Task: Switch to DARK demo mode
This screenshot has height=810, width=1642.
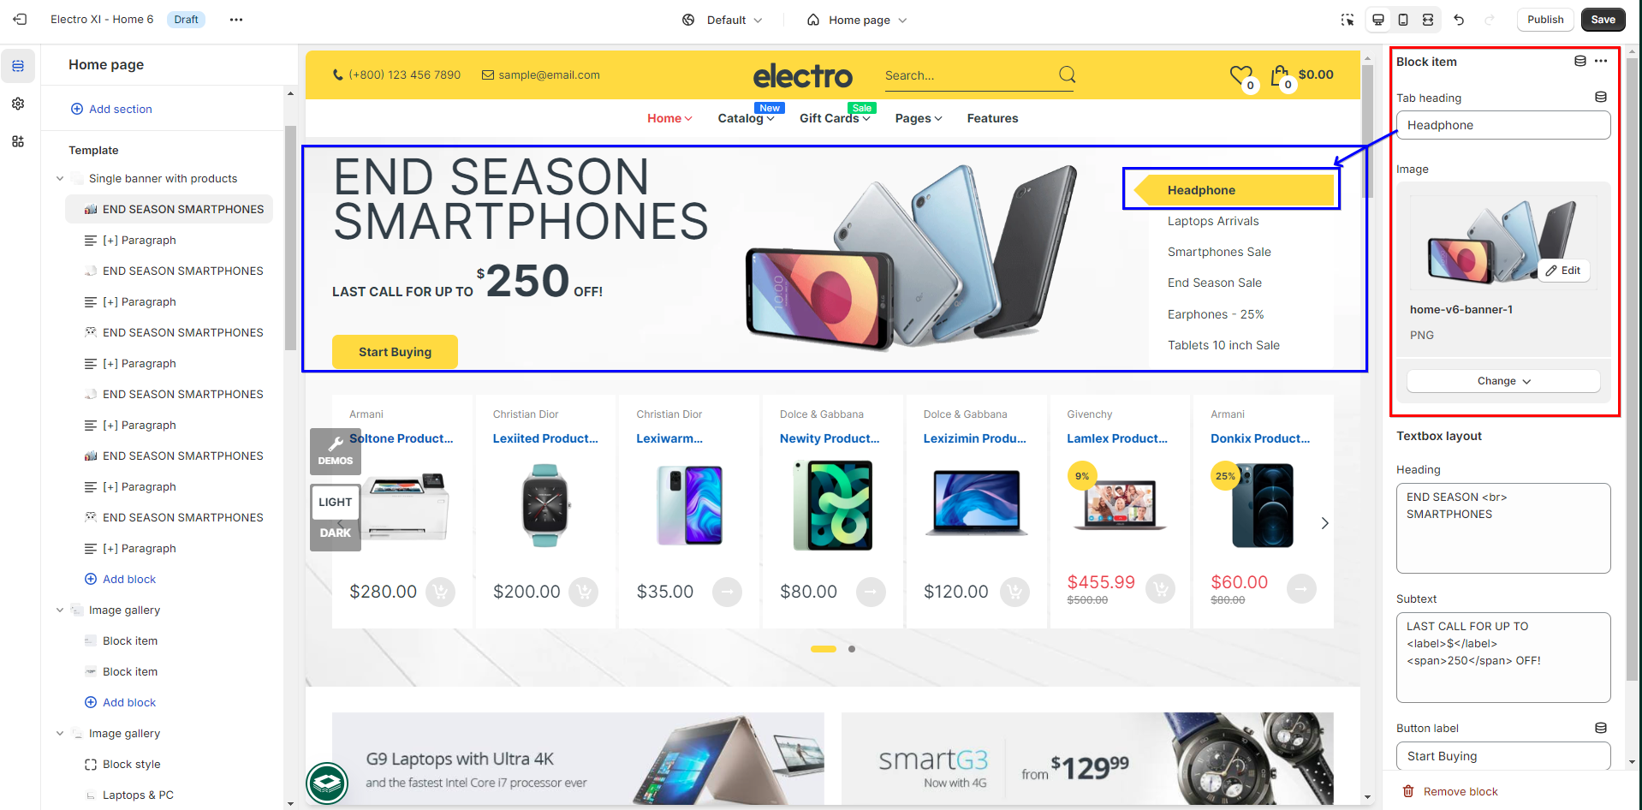Action: point(336,533)
